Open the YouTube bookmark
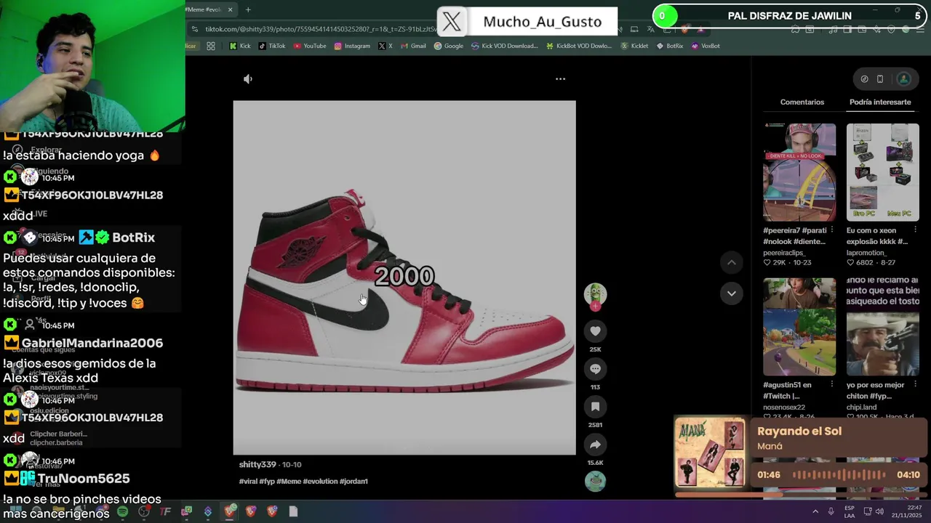This screenshot has height=523, width=931. coord(310,46)
